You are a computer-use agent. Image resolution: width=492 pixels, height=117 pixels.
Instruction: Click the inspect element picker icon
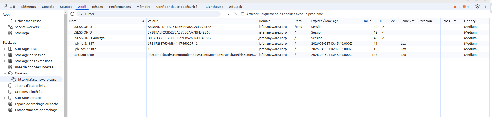5,7
